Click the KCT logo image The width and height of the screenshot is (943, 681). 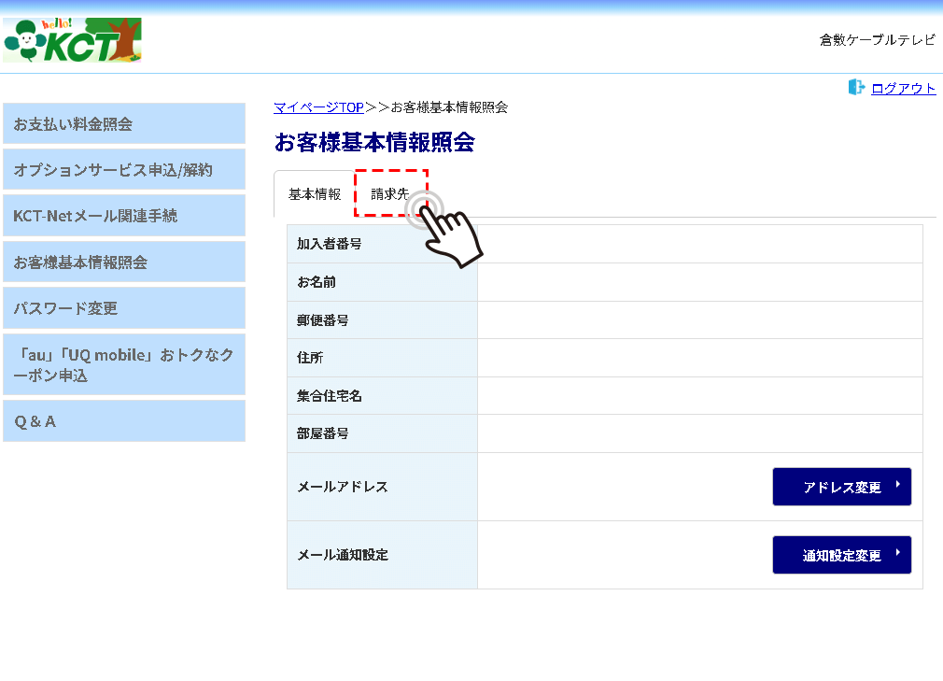(72, 40)
